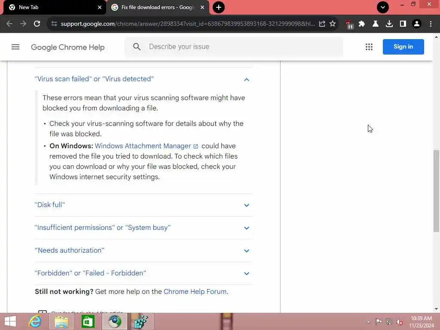
Task: Click the "Needs authorization" heading
Action: coord(69,251)
